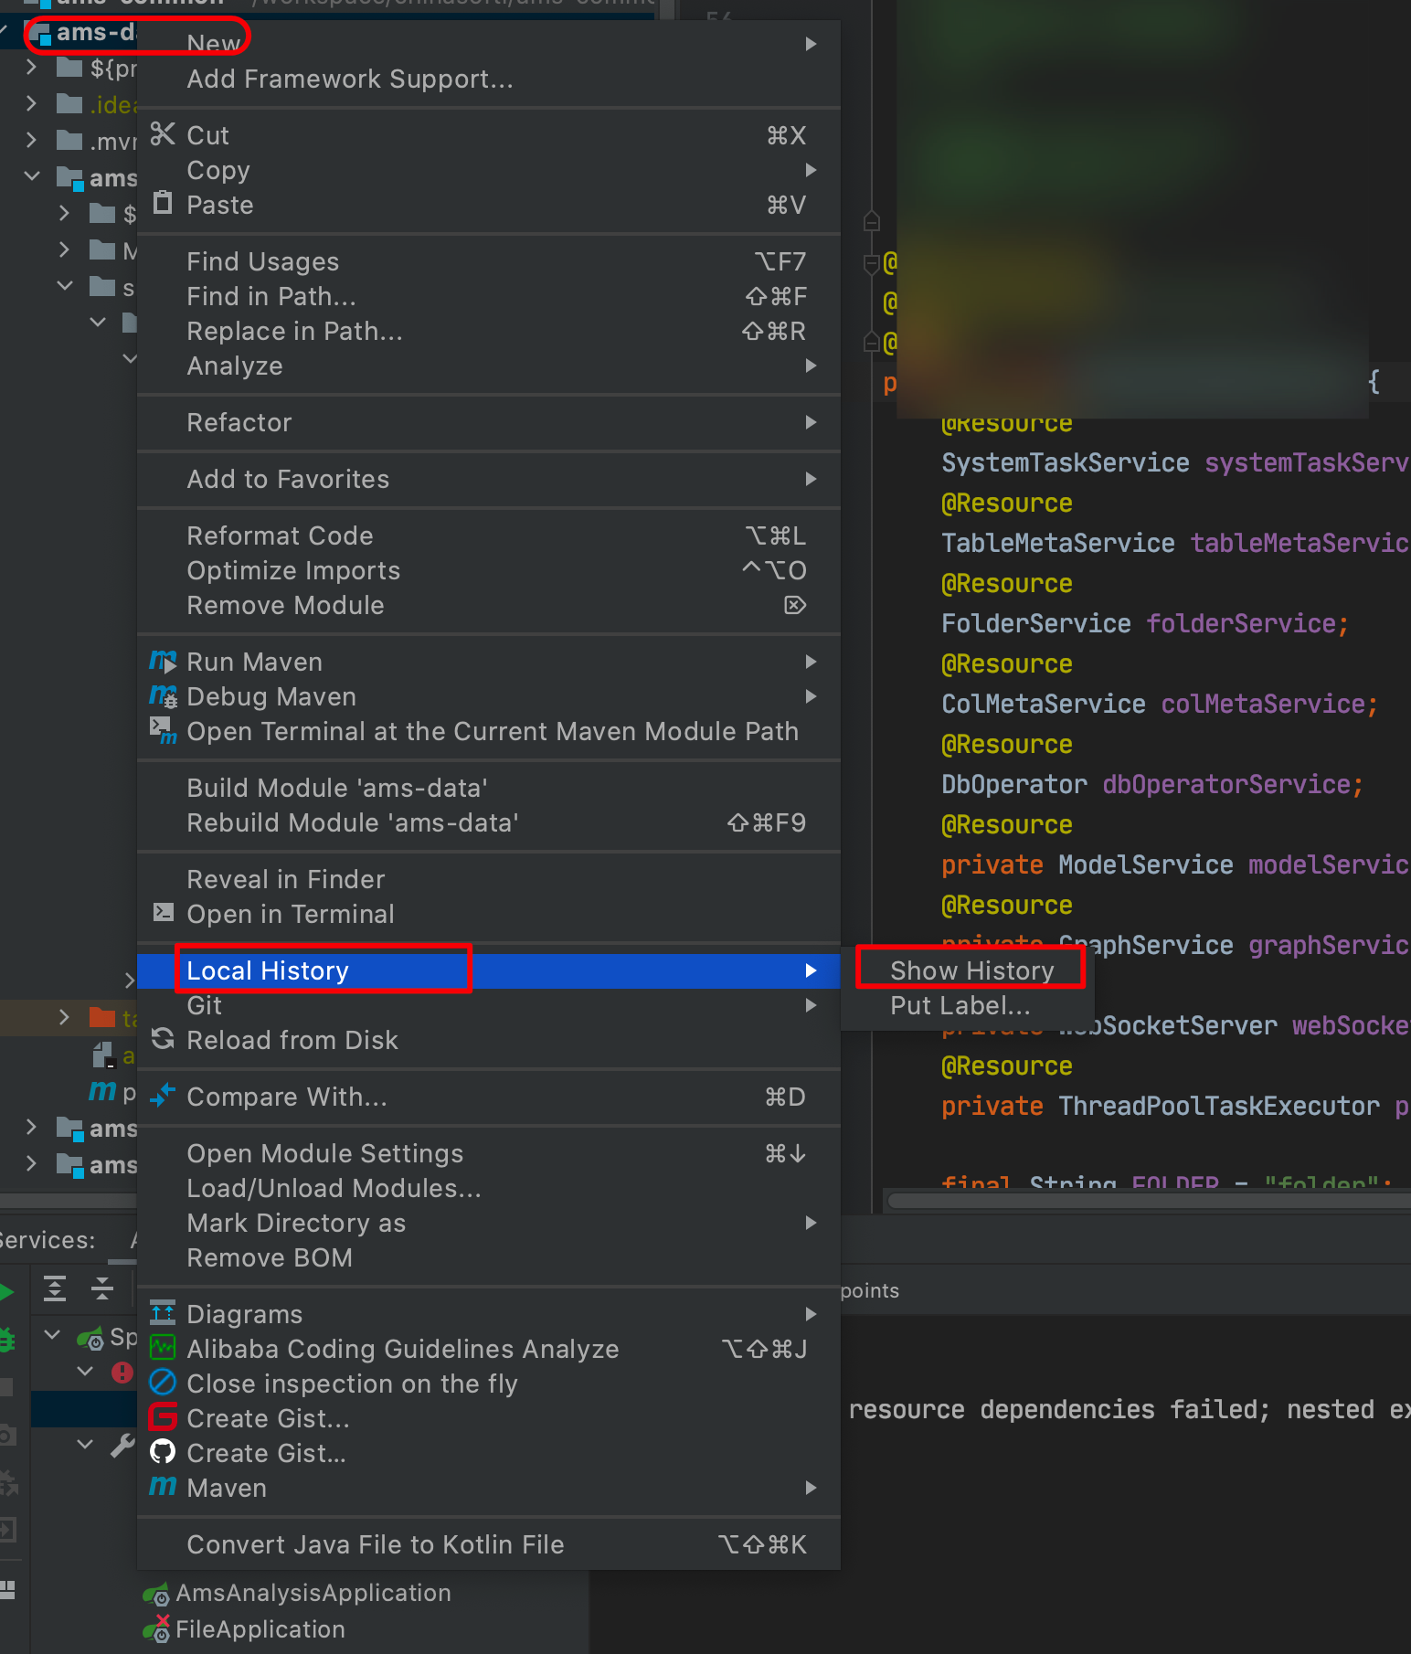This screenshot has width=1411, height=1654.
Task: Select Optimize Imports menu item
Action: click(x=489, y=570)
